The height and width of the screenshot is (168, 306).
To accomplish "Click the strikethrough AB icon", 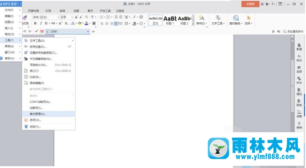I will coord(53,23).
